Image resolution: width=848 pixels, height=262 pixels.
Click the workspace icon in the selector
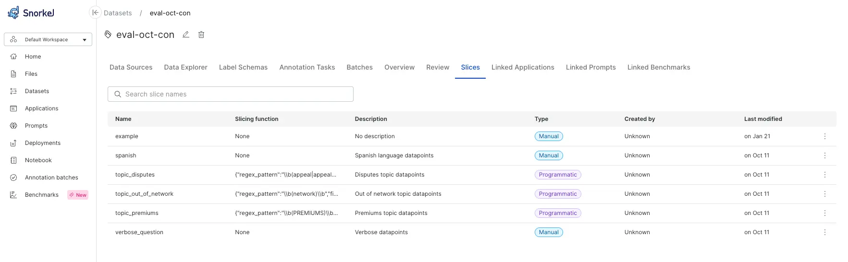[x=13, y=39]
